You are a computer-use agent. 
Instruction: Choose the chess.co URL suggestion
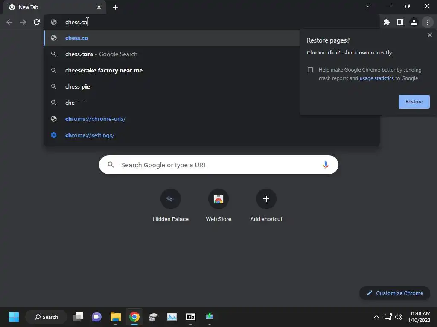[x=172, y=38]
